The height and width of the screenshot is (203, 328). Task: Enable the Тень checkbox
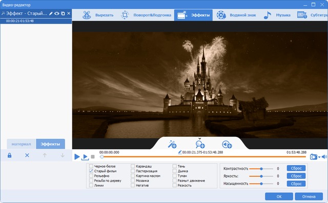pos(174,166)
